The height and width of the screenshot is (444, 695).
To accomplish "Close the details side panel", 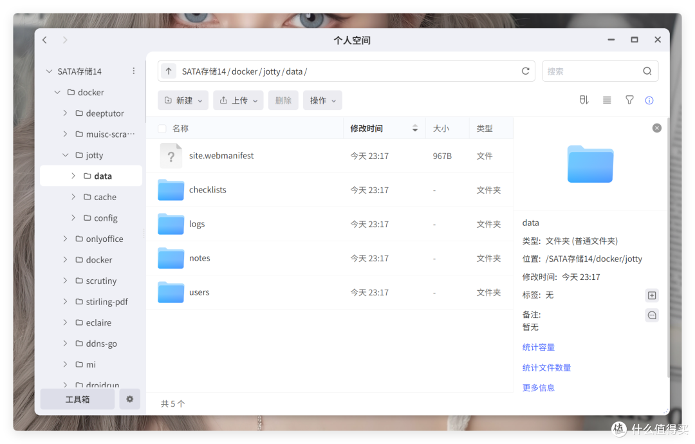I will coord(657,128).
